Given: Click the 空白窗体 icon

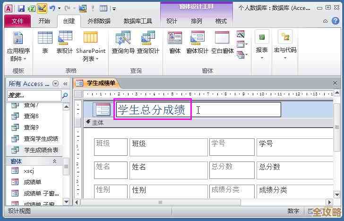Looking at the screenshot, I should (x=222, y=42).
